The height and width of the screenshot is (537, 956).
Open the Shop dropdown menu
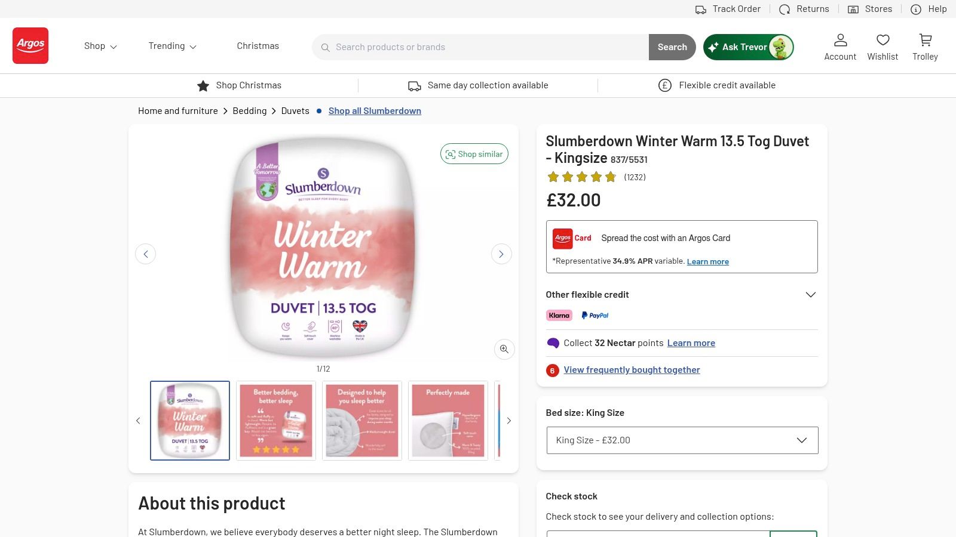pos(100,46)
